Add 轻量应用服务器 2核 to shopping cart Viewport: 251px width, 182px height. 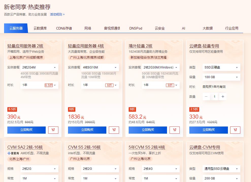point(53,130)
